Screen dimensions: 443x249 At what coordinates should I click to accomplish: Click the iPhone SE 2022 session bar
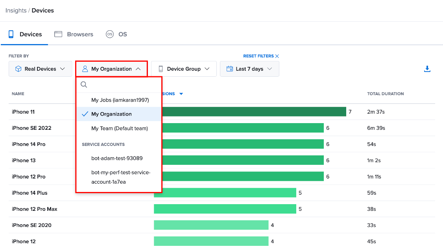(x=243, y=128)
